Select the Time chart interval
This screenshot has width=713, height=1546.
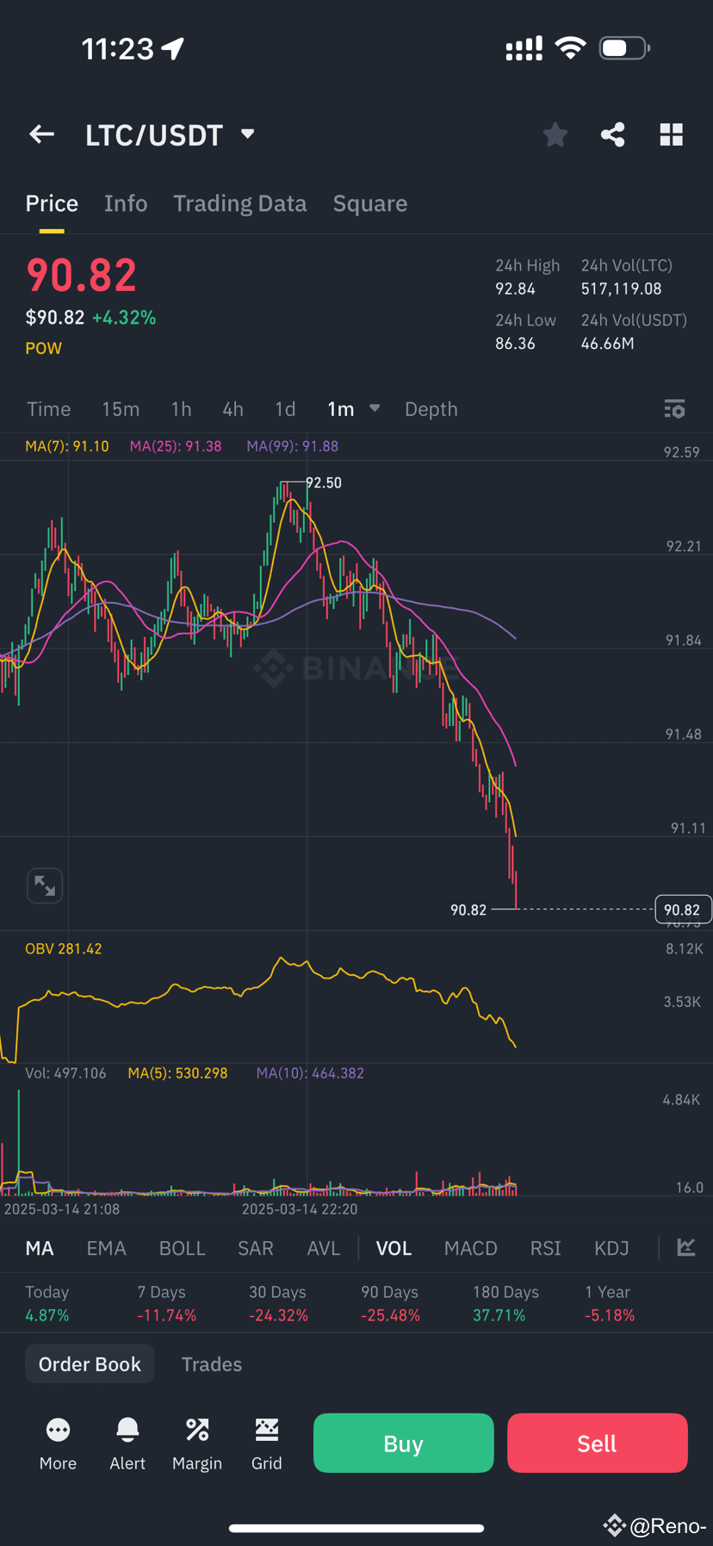[x=49, y=409]
